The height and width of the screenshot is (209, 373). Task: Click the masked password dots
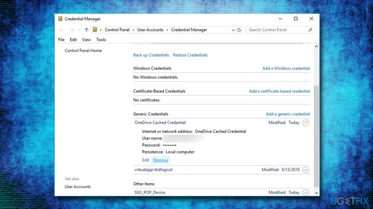pyautogui.click(x=170, y=145)
